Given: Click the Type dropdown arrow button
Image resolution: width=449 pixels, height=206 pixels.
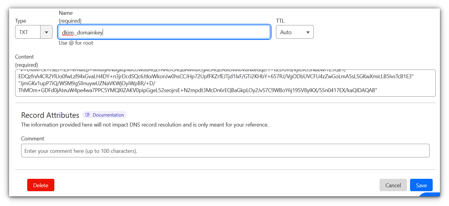Looking at the screenshot, I should pyautogui.click(x=46, y=32).
